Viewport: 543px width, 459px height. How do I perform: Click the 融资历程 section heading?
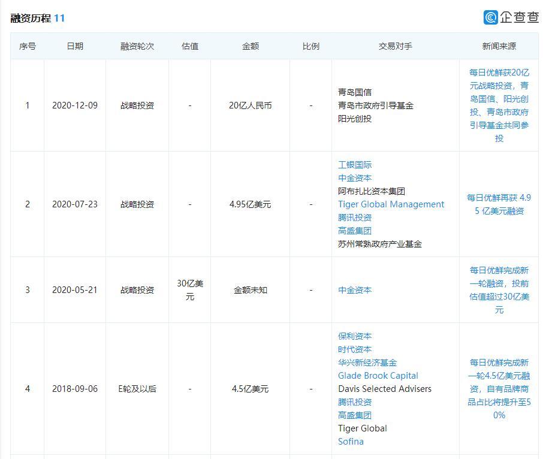pyautogui.click(x=31, y=18)
